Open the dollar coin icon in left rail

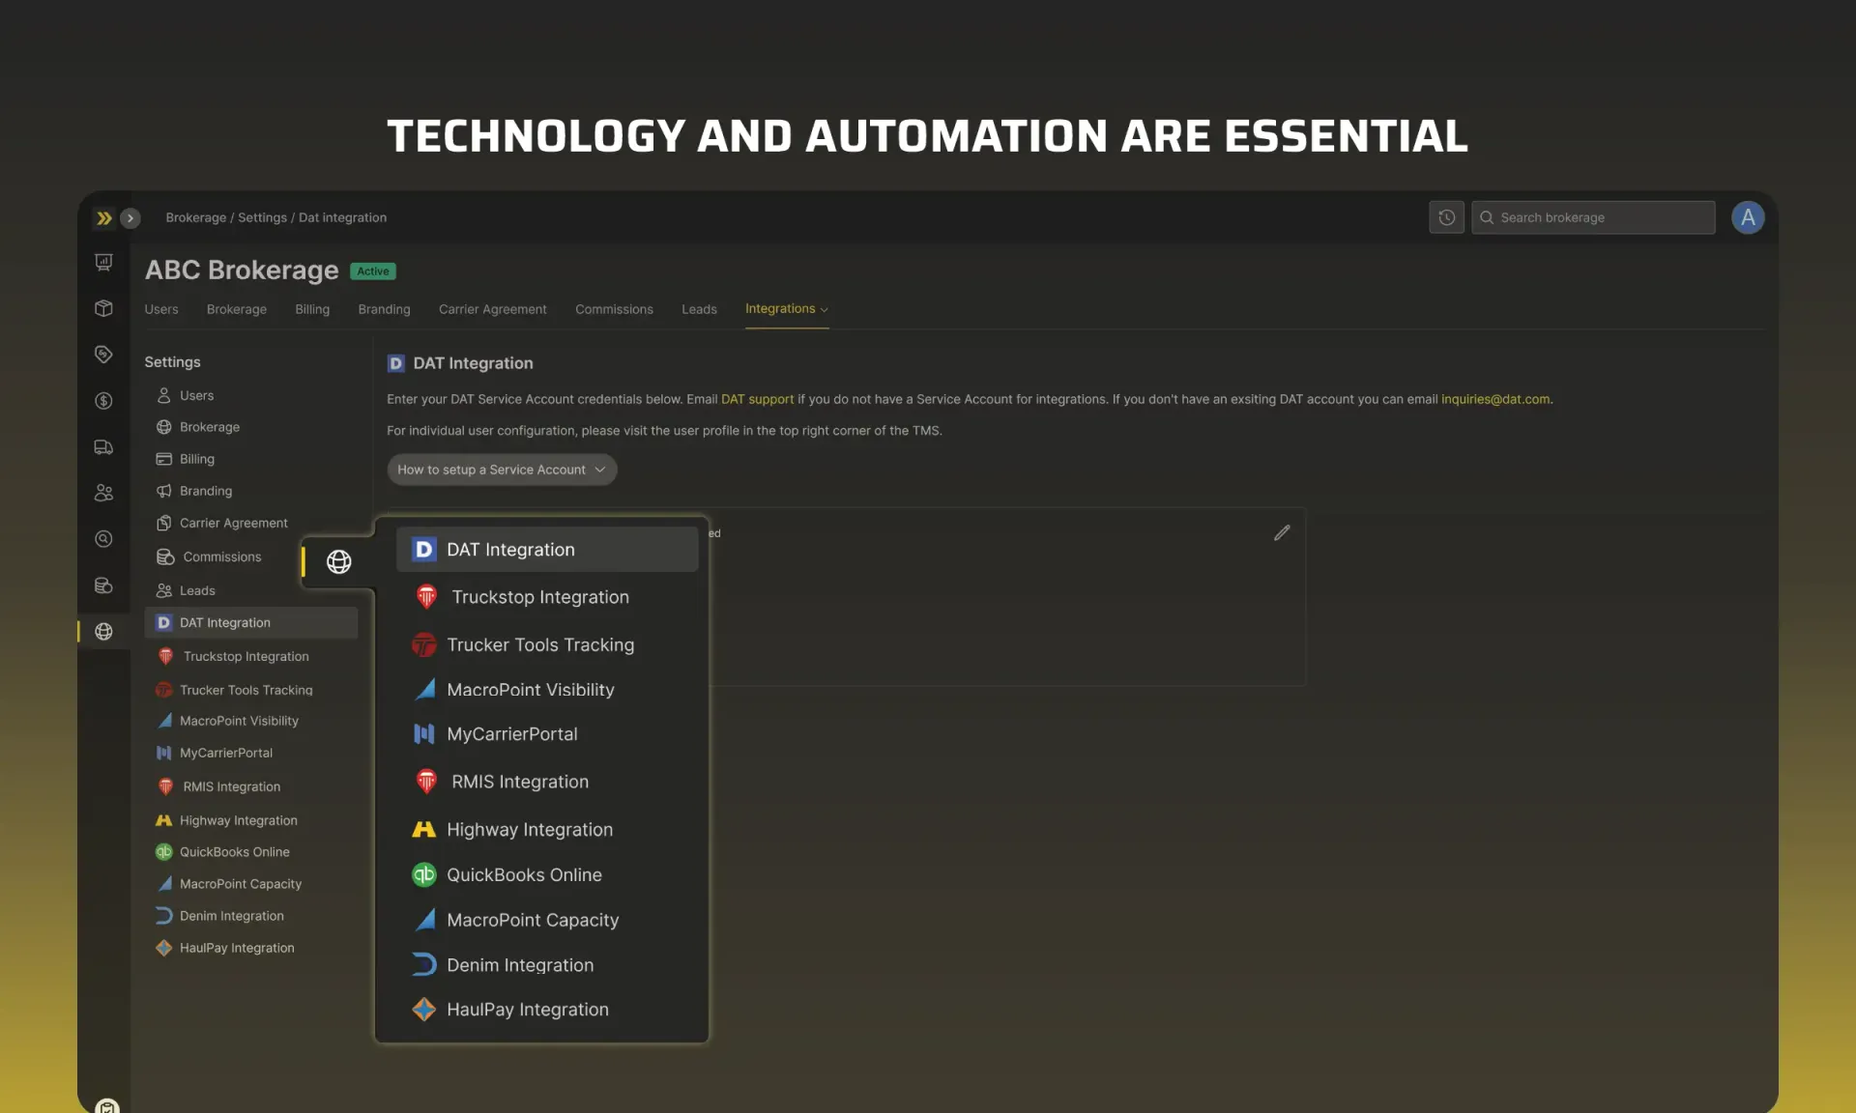[x=103, y=401]
